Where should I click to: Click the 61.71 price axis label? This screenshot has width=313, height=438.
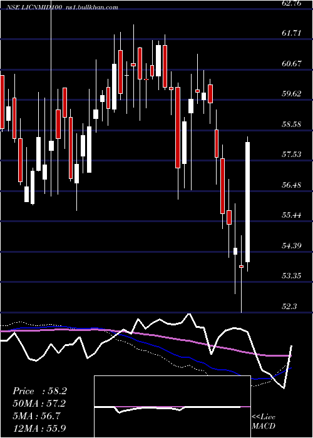coord(292,33)
